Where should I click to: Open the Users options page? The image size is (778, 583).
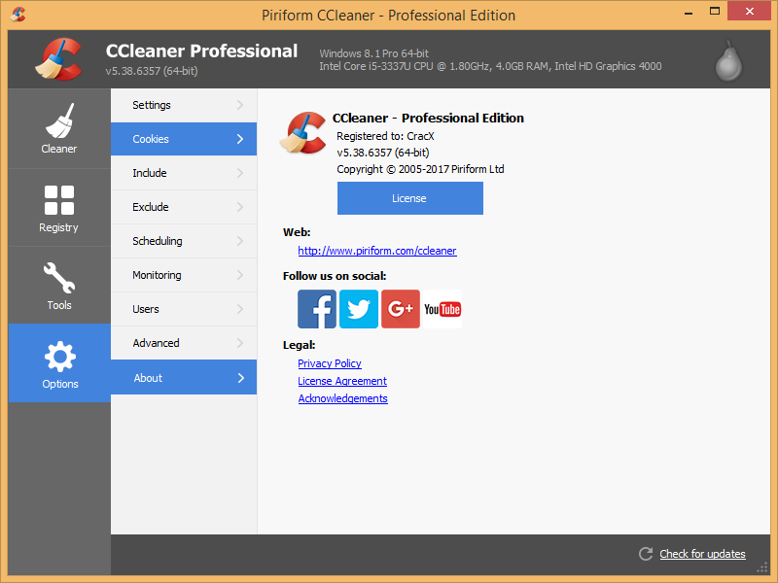(184, 309)
